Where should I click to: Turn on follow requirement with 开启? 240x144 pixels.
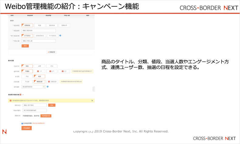pyautogui.click(x=27, y=76)
